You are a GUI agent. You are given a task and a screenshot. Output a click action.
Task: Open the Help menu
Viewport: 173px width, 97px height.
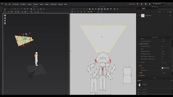65,4
